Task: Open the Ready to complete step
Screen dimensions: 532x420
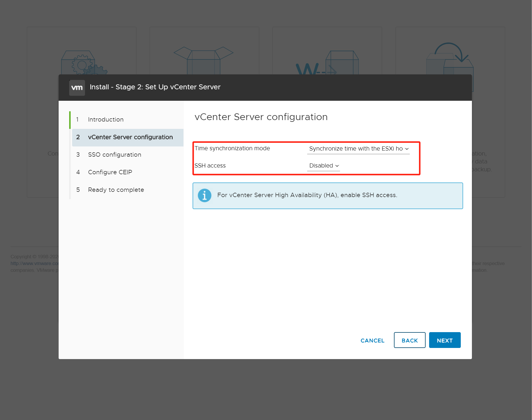Action: coord(115,189)
